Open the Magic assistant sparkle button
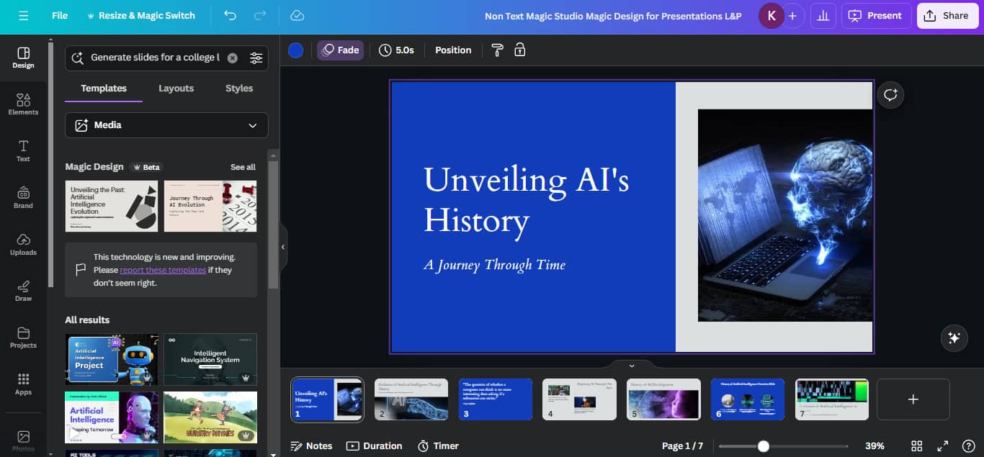This screenshot has width=984, height=457. 954,338
